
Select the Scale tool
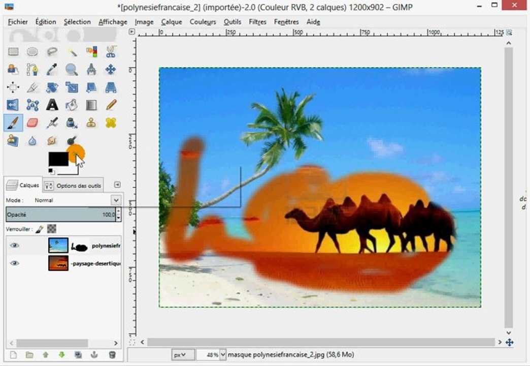72,87
